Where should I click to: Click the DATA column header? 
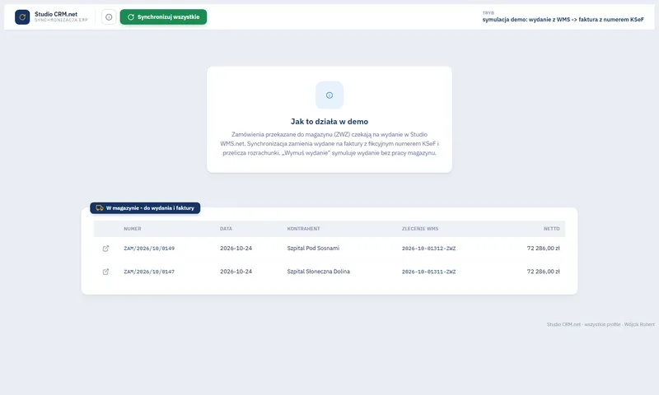[x=226, y=229]
